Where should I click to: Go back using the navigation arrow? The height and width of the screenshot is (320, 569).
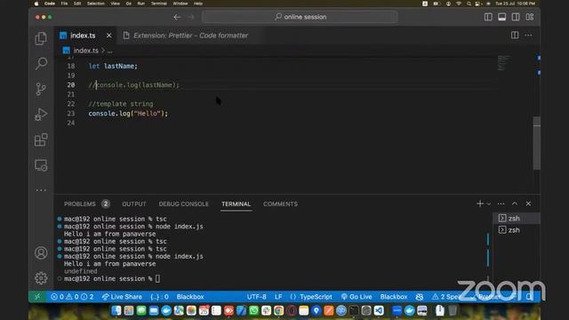click(x=177, y=17)
